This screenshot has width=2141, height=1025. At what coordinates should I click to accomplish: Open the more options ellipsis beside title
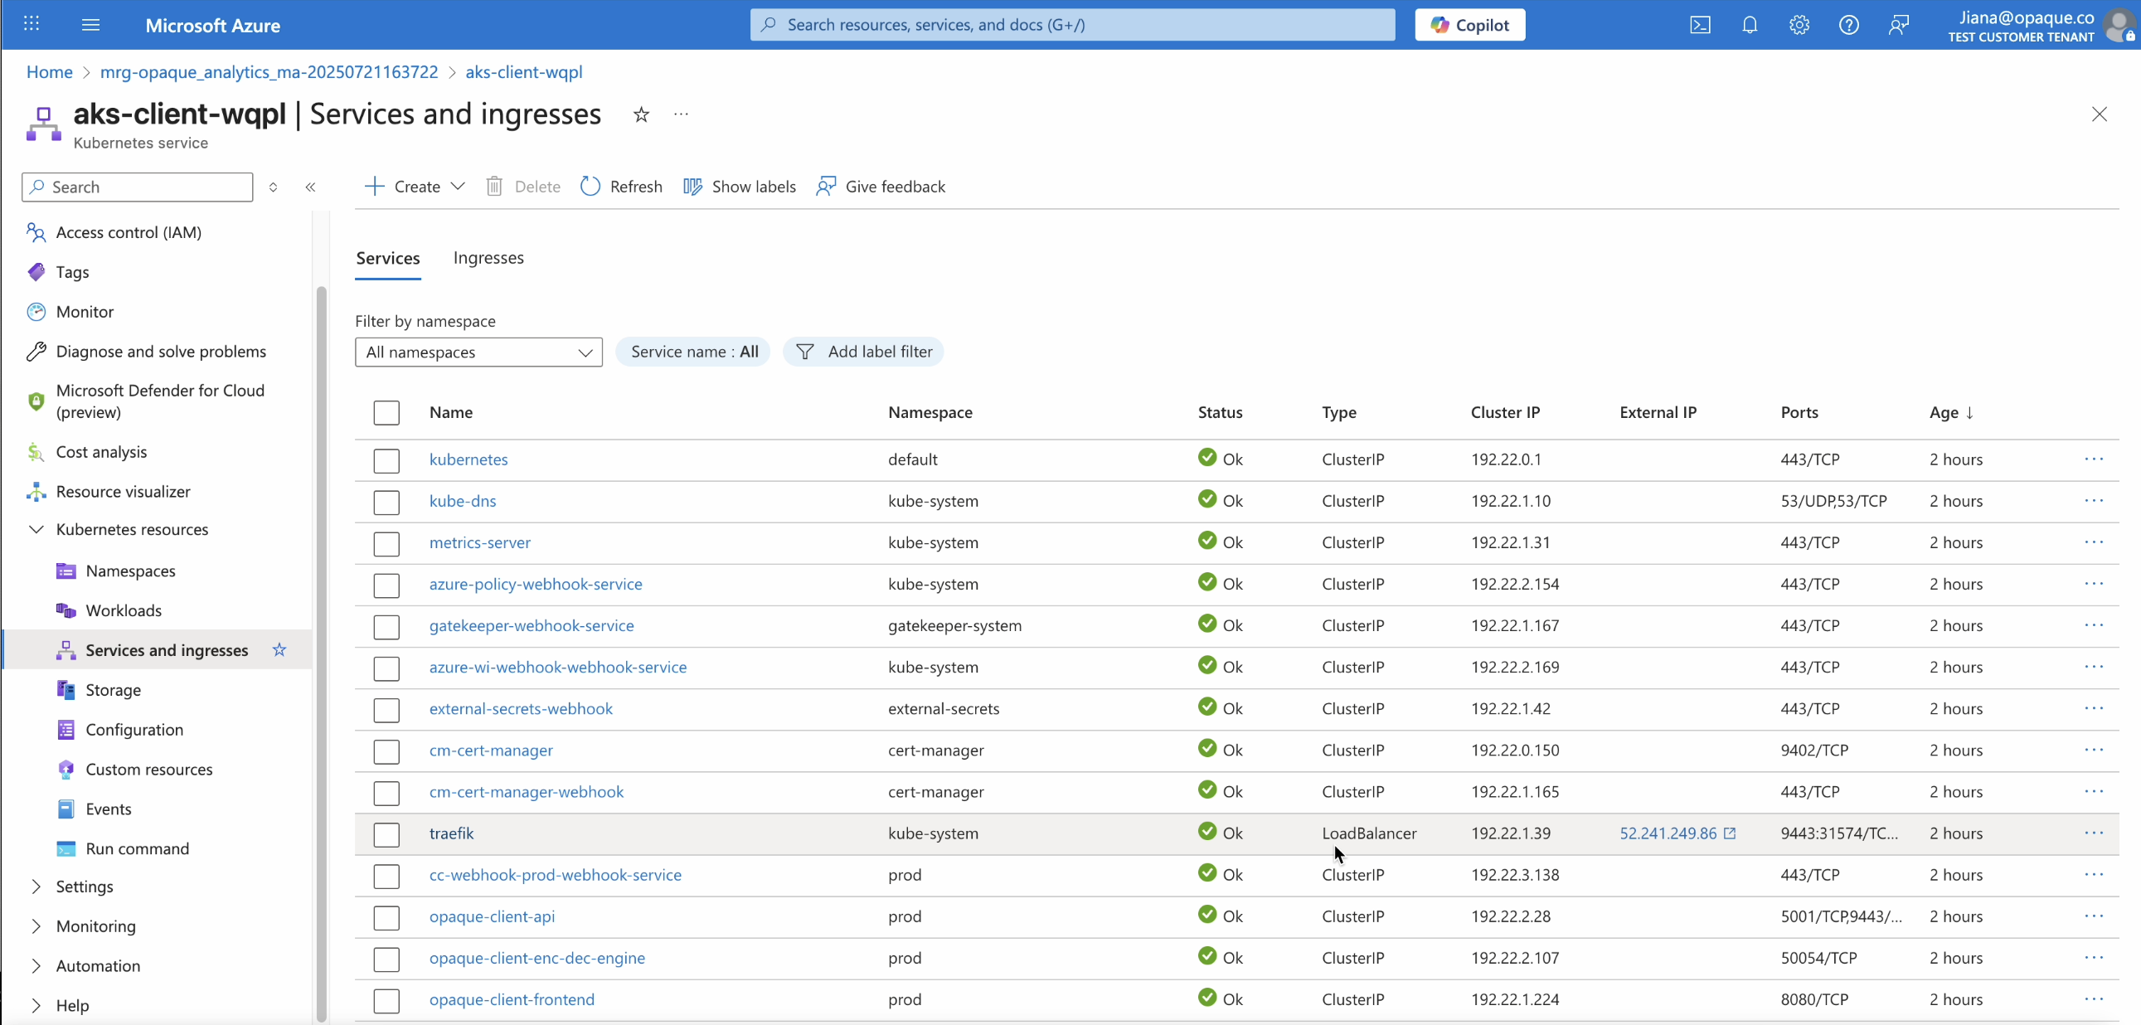click(x=681, y=114)
